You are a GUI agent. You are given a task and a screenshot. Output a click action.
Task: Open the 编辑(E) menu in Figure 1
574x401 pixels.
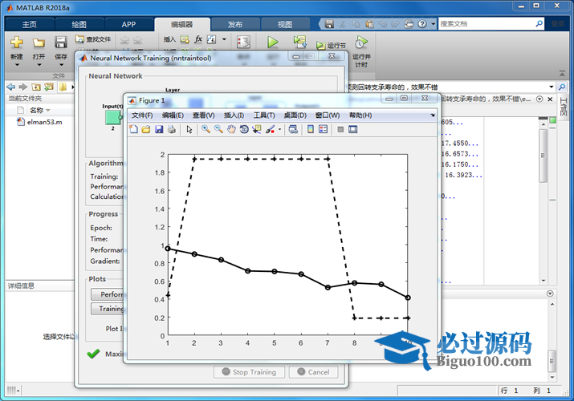pyautogui.click(x=173, y=115)
